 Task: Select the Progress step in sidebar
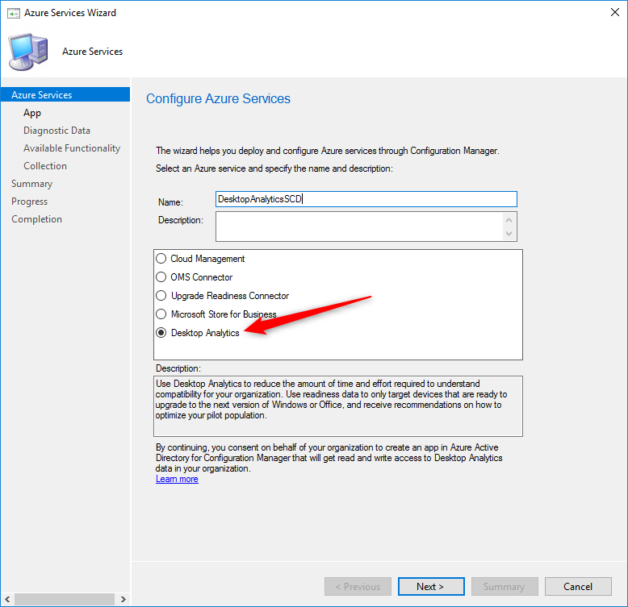tap(30, 202)
